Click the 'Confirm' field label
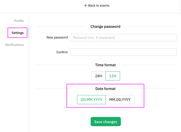The width and height of the screenshot is (181, 132). point(62,52)
